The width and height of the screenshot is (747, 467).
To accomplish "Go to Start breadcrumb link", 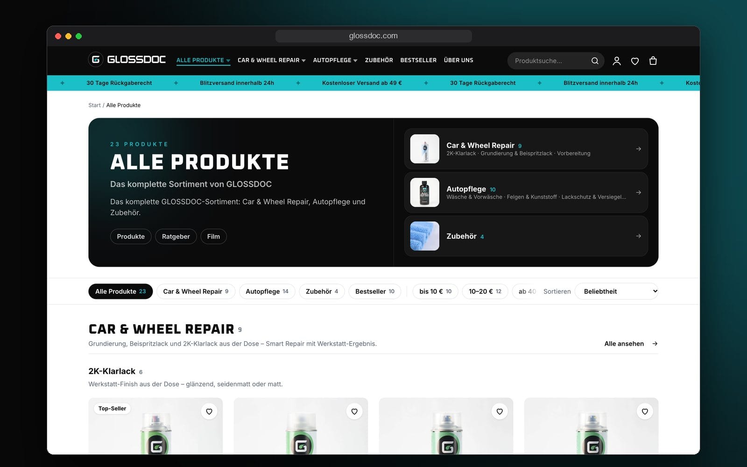I will coord(94,105).
